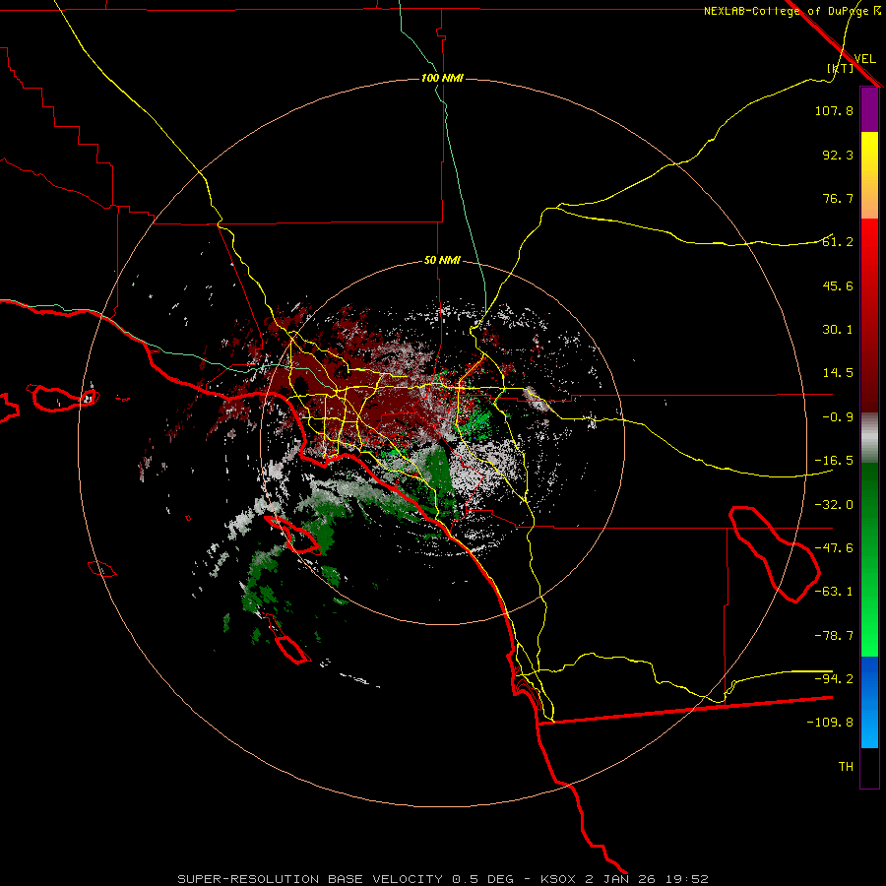
Task: Click the -94.2 velocity scale value
Action: click(x=834, y=678)
